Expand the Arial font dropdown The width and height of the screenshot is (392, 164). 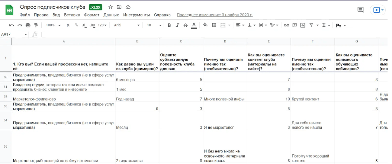click(127, 25)
